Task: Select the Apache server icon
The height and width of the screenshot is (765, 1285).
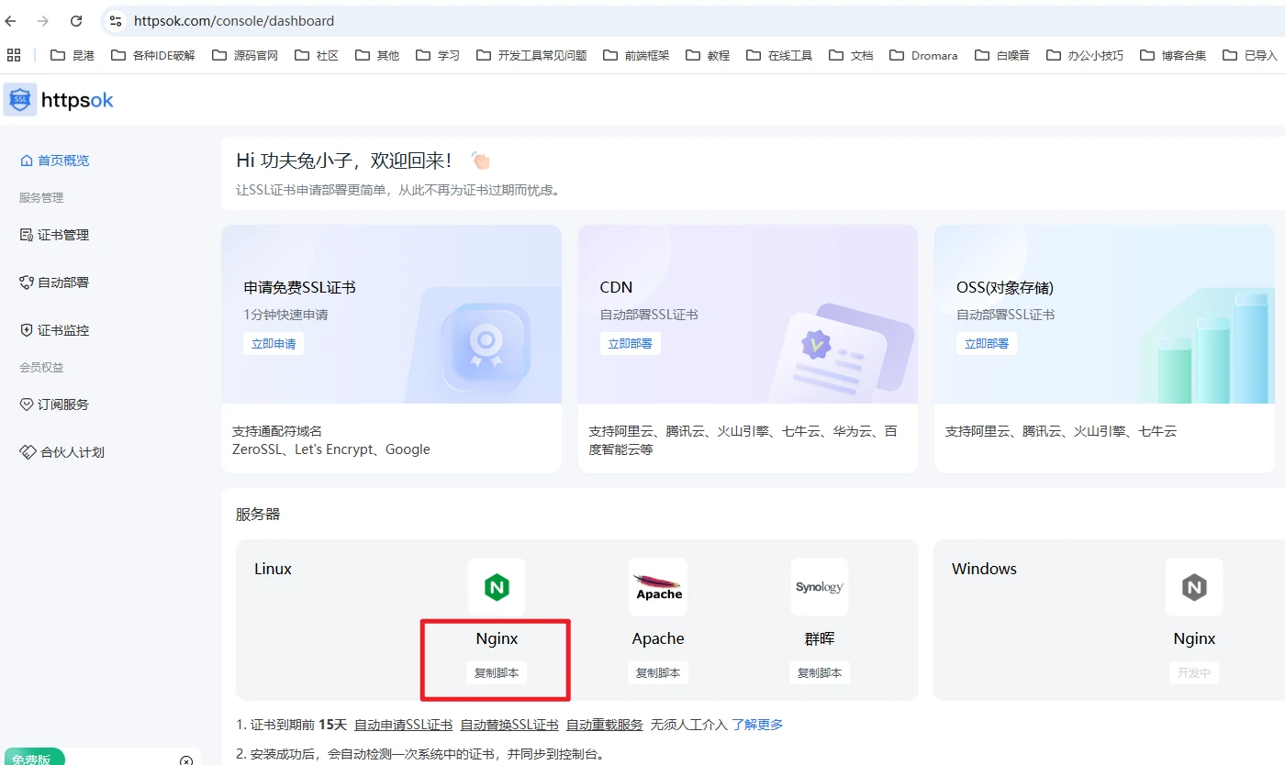Action: pyautogui.click(x=657, y=587)
